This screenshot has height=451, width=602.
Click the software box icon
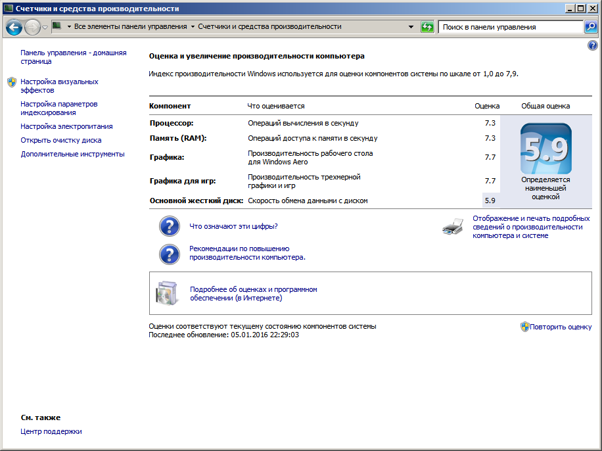(168, 293)
